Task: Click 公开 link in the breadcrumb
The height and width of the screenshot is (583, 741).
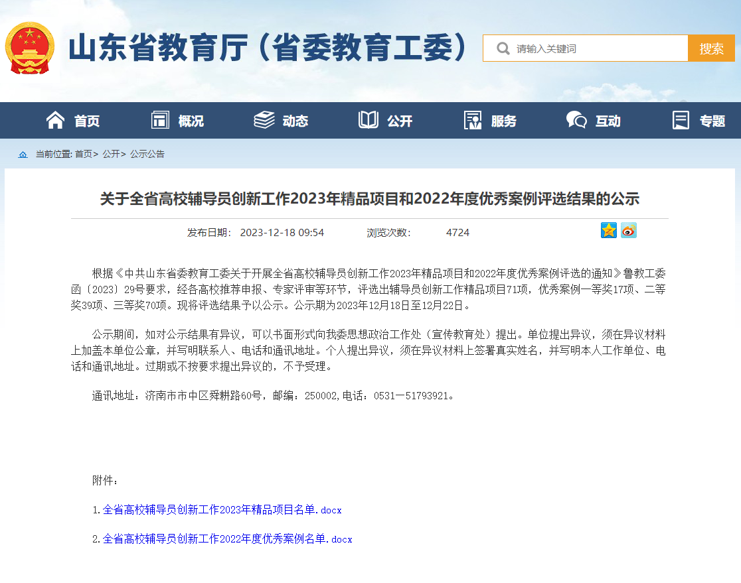Action: tap(110, 154)
